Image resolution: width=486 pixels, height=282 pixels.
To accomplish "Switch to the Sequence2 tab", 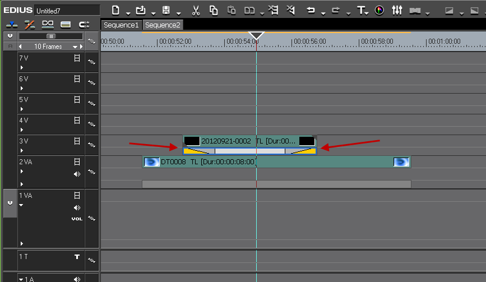I will (x=163, y=25).
